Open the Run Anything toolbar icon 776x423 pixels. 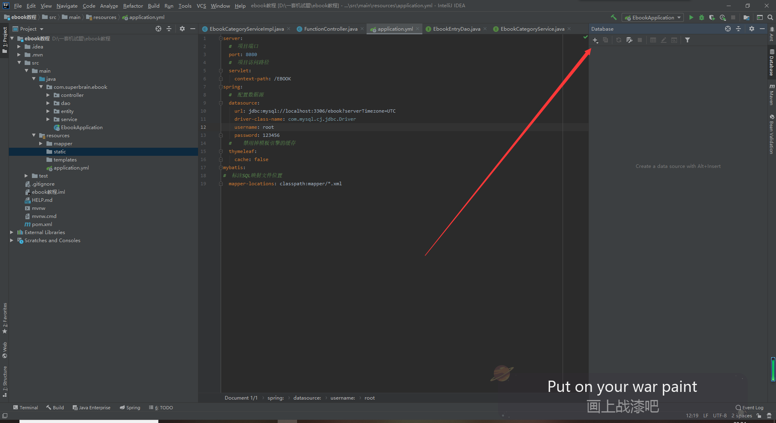tap(760, 17)
